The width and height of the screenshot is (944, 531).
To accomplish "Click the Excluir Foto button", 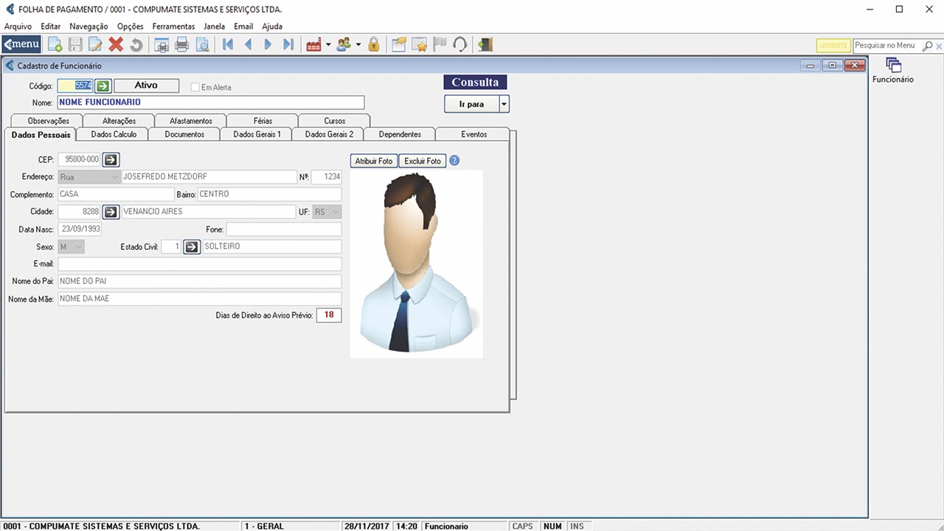I will click(x=423, y=161).
